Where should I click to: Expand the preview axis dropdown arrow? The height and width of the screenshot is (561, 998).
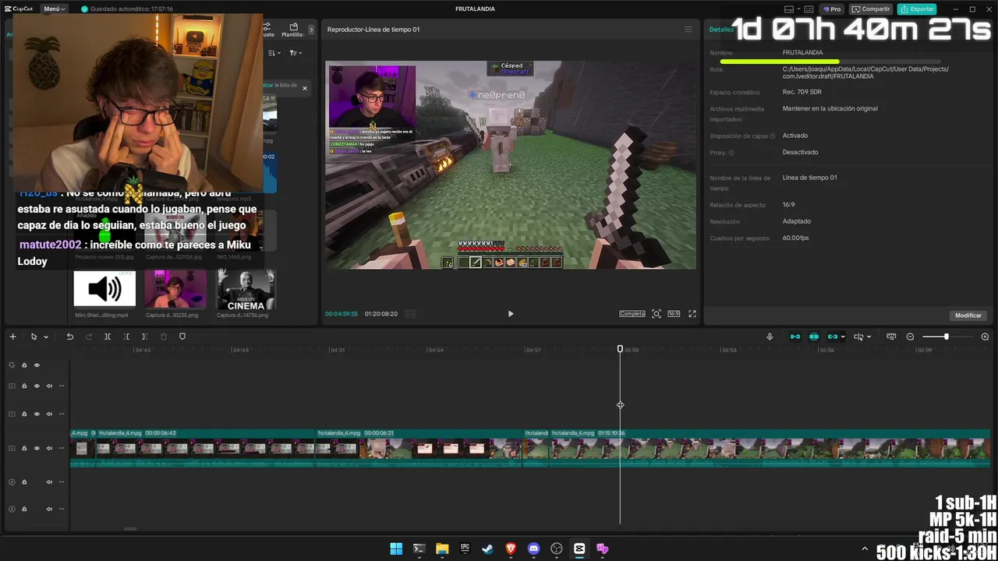click(869, 337)
